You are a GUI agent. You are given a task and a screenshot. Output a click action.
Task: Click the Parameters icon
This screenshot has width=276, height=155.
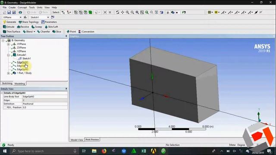point(43,22)
